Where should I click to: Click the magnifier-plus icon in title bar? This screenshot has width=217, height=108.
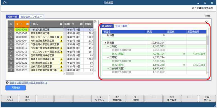[5, 3]
